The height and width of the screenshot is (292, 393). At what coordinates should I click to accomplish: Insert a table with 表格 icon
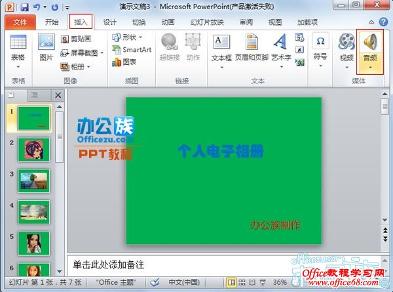click(x=18, y=42)
